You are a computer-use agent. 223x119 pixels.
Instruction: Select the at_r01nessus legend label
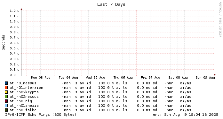click(x=23, y=83)
